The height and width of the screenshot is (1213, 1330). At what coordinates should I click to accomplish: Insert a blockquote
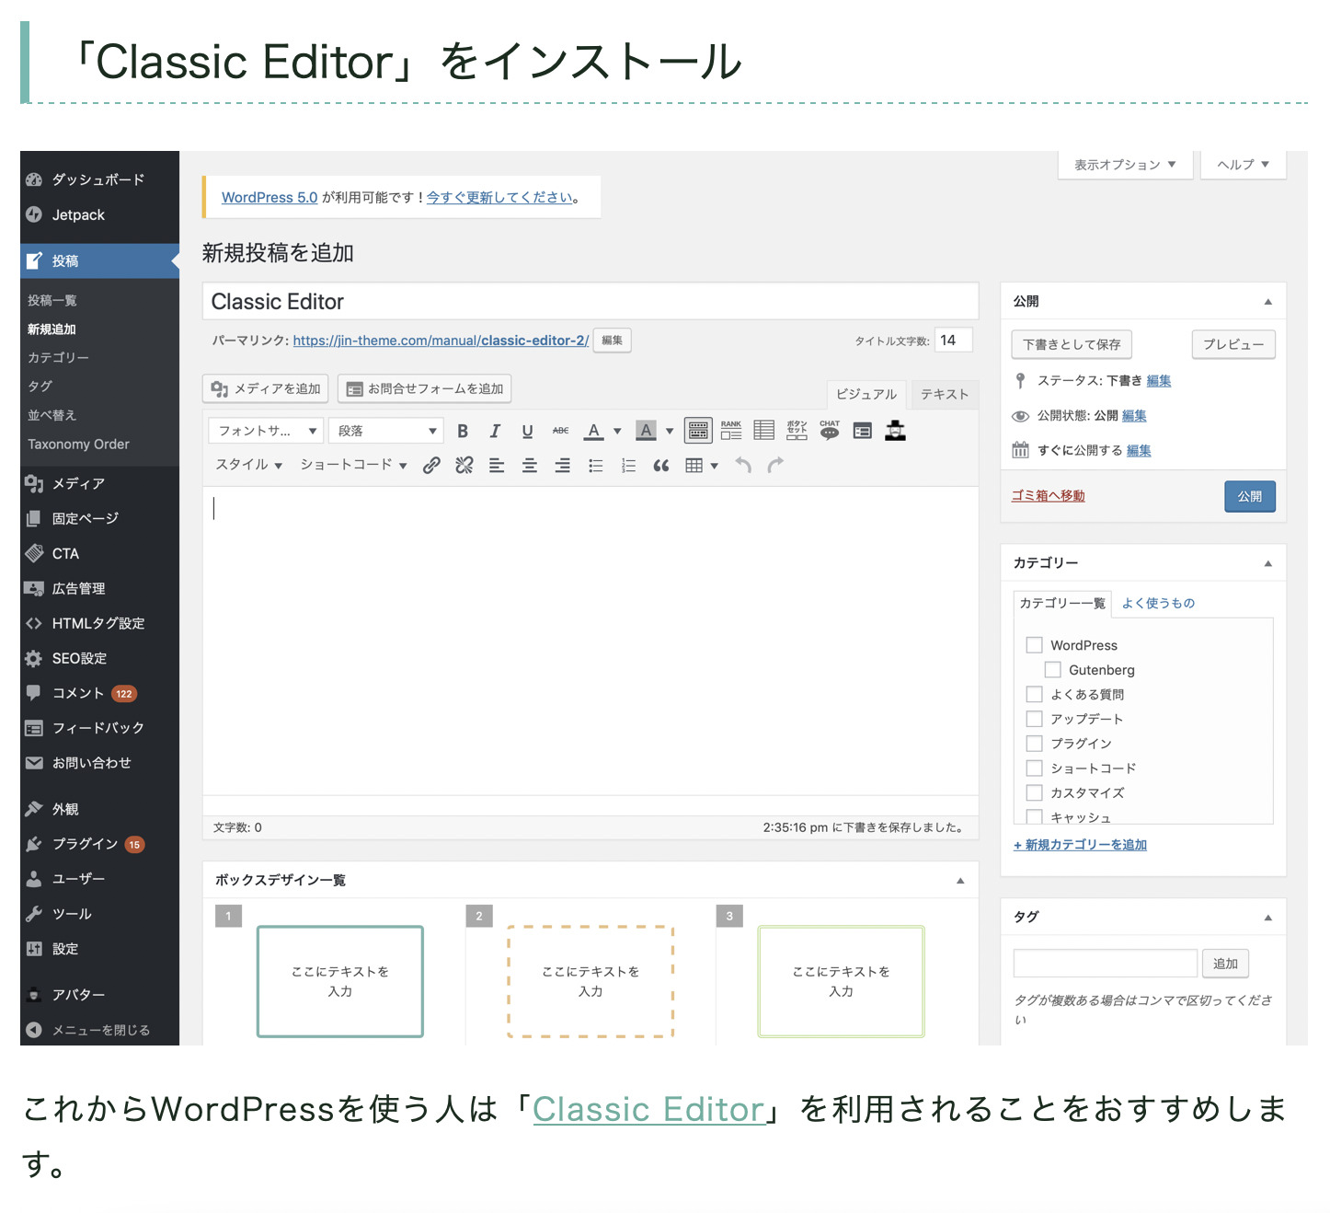pos(660,465)
